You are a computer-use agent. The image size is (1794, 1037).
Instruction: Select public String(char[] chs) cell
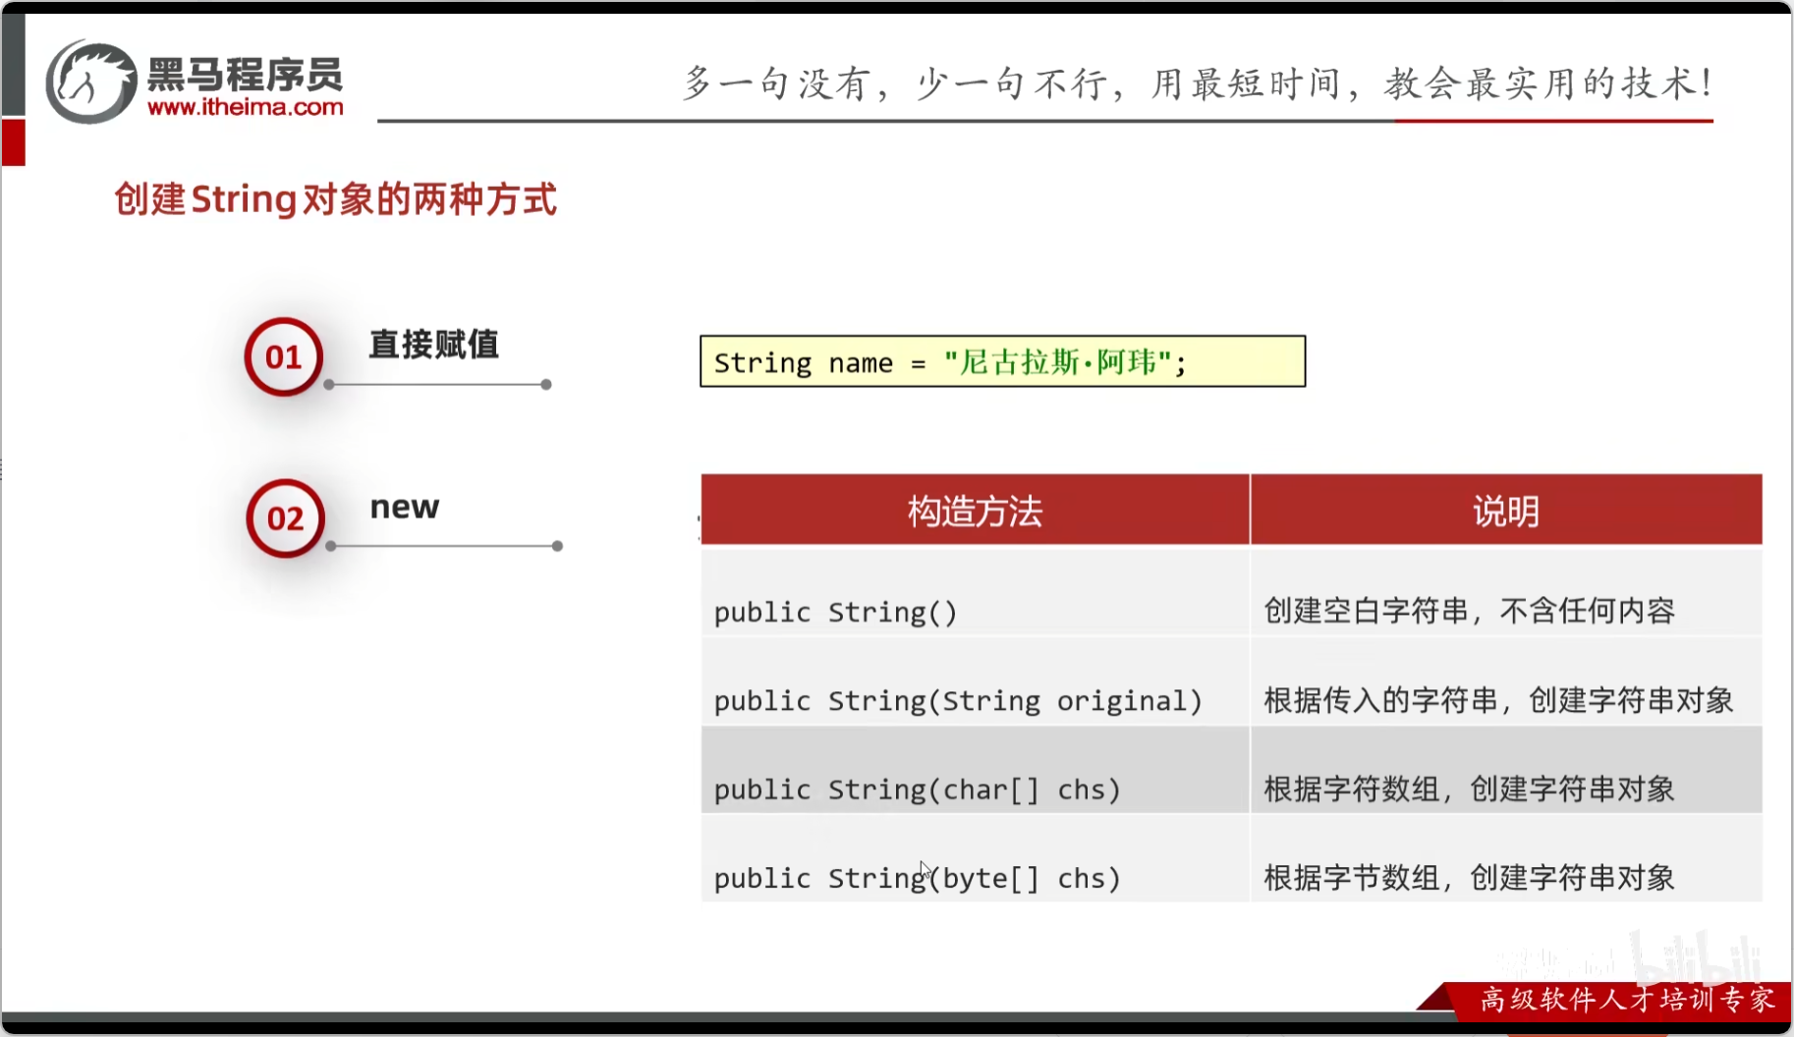click(975, 770)
